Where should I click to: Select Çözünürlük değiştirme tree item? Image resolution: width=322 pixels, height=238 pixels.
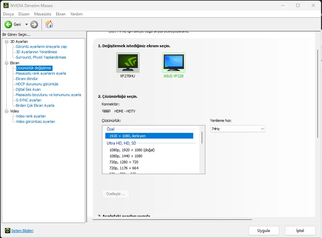[34, 68]
